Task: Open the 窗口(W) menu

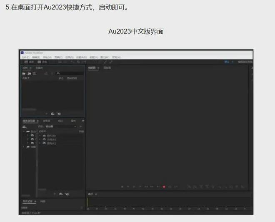Action: pos(105,58)
